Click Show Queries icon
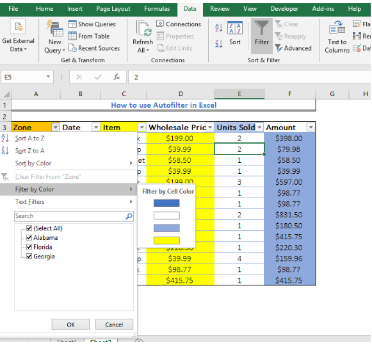 point(72,24)
